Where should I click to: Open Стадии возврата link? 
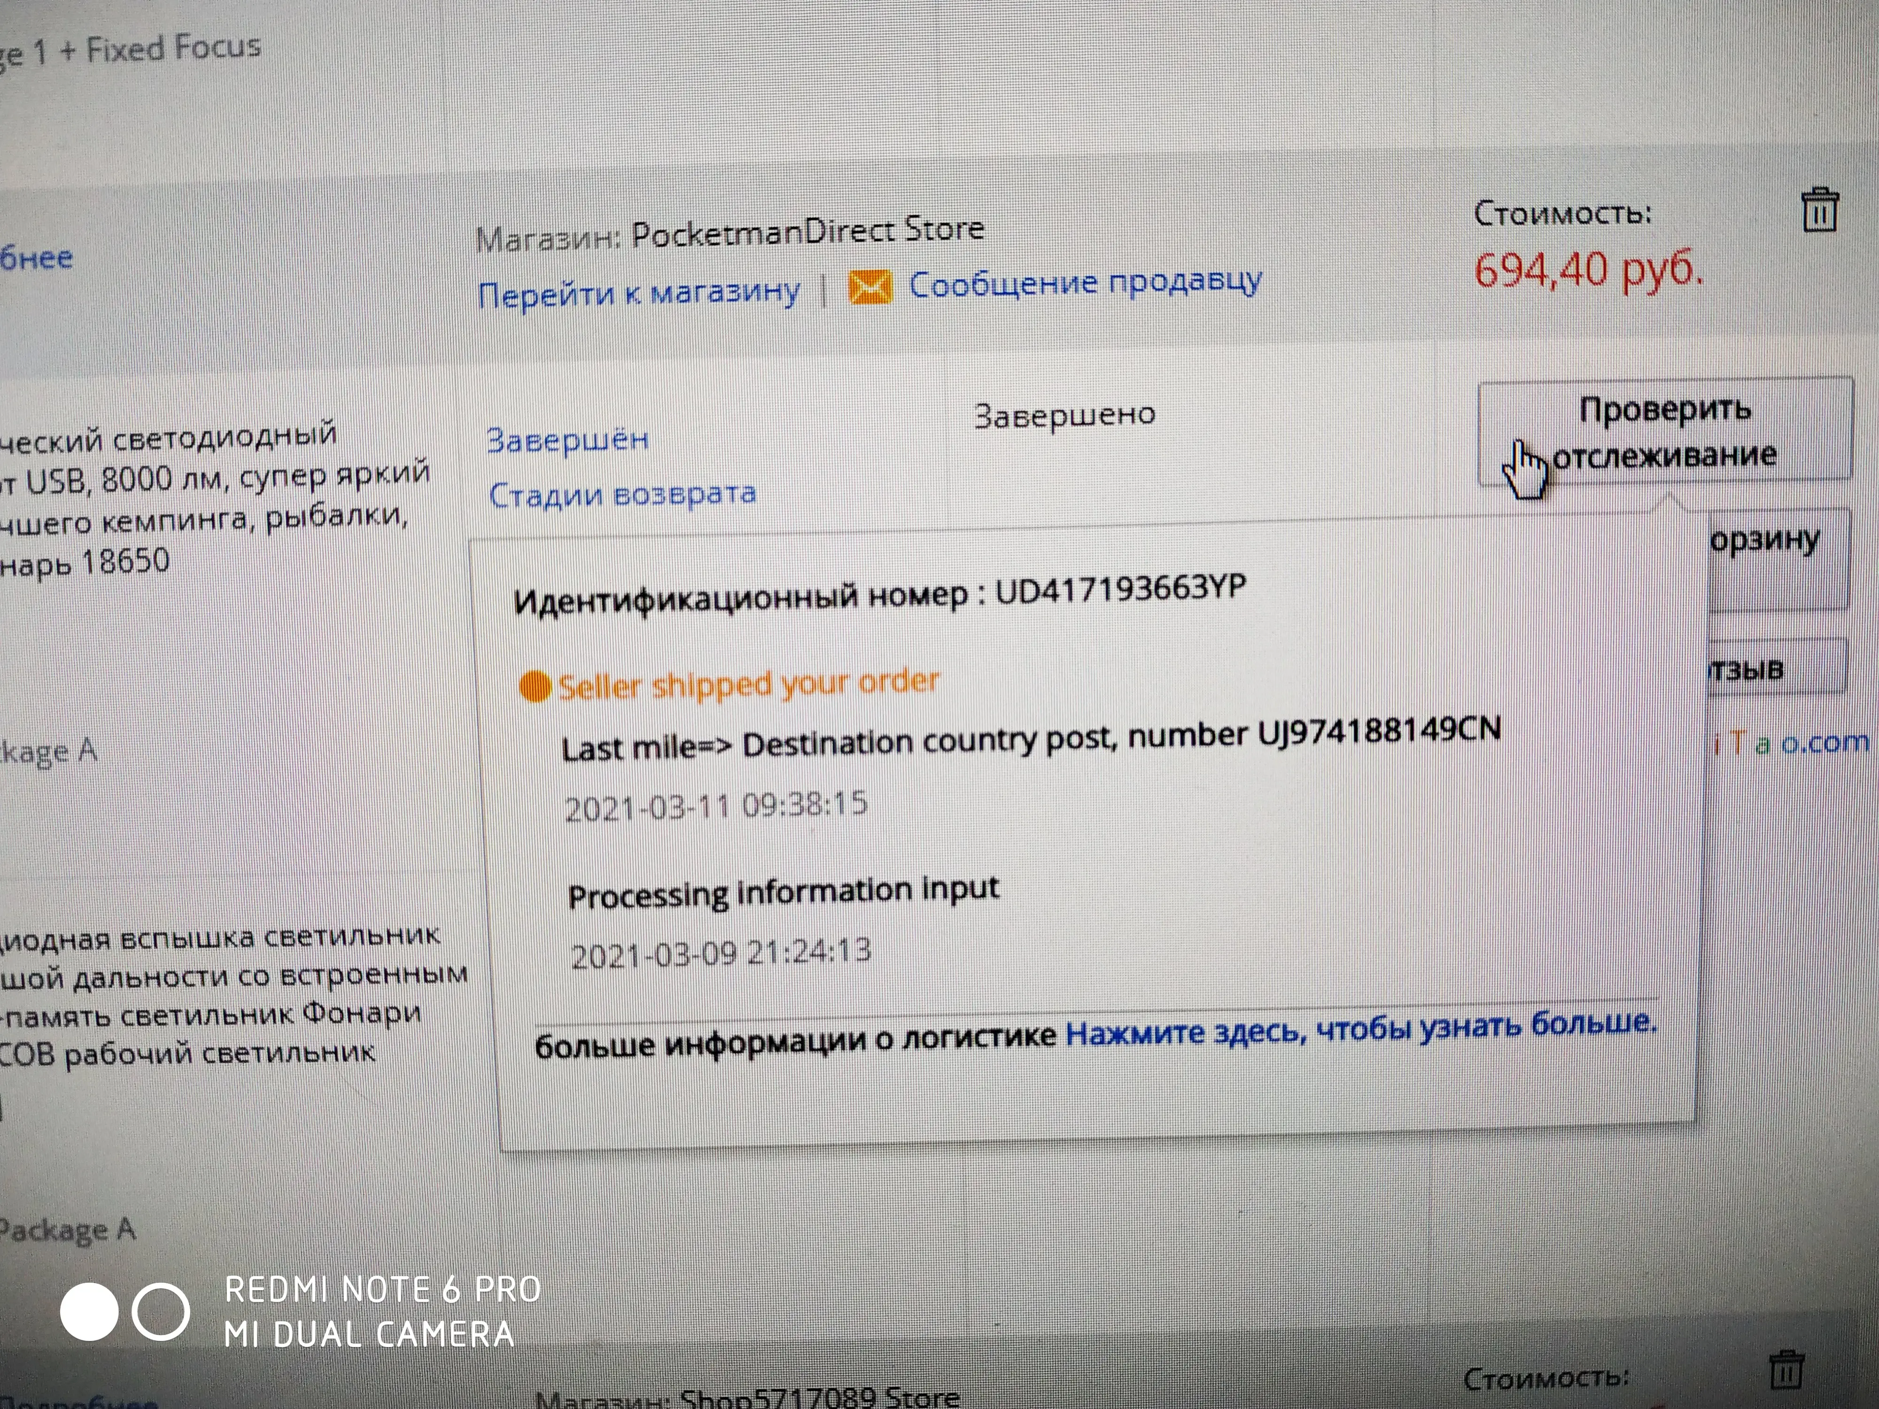(x=622, y=494)
